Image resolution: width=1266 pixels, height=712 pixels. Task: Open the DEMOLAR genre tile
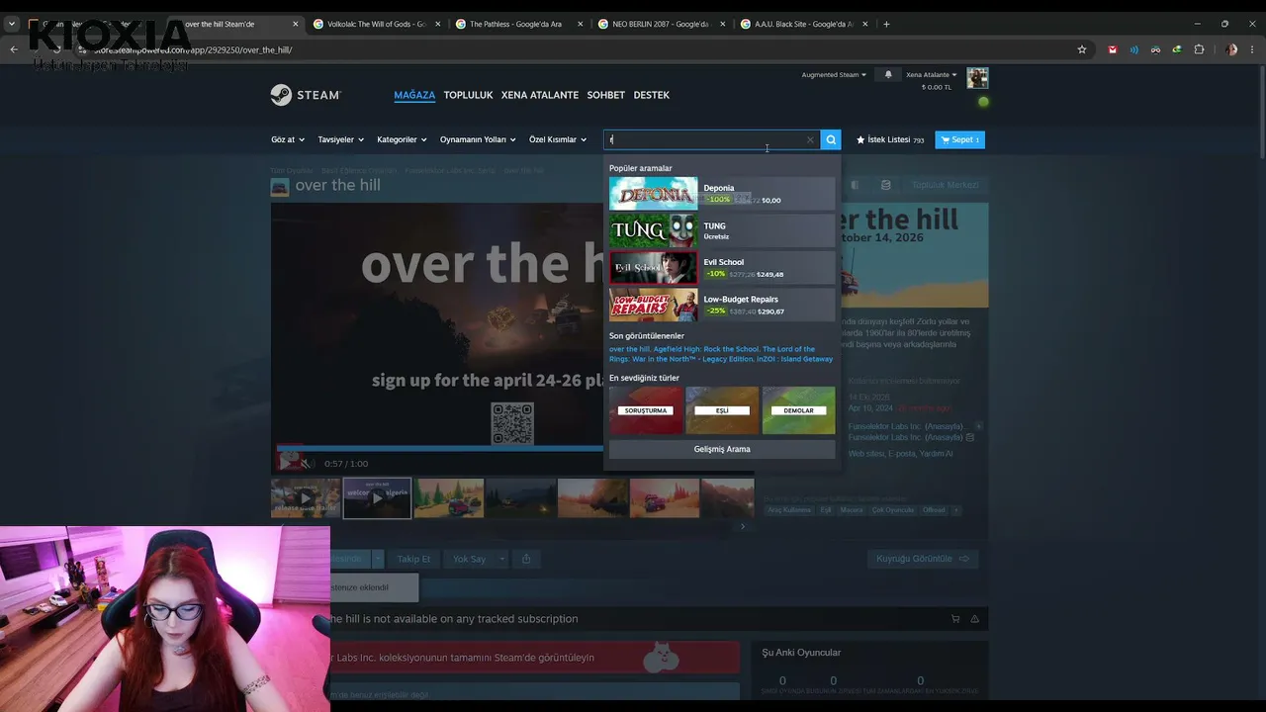[x=798, y=410]
